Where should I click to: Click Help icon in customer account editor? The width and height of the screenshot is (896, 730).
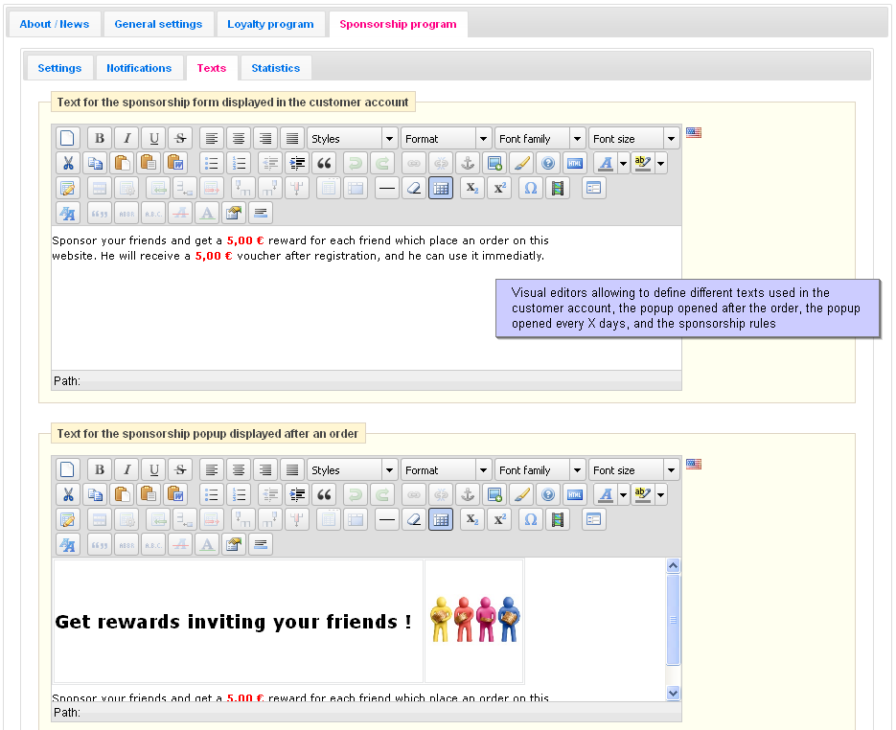click(548, 164)
